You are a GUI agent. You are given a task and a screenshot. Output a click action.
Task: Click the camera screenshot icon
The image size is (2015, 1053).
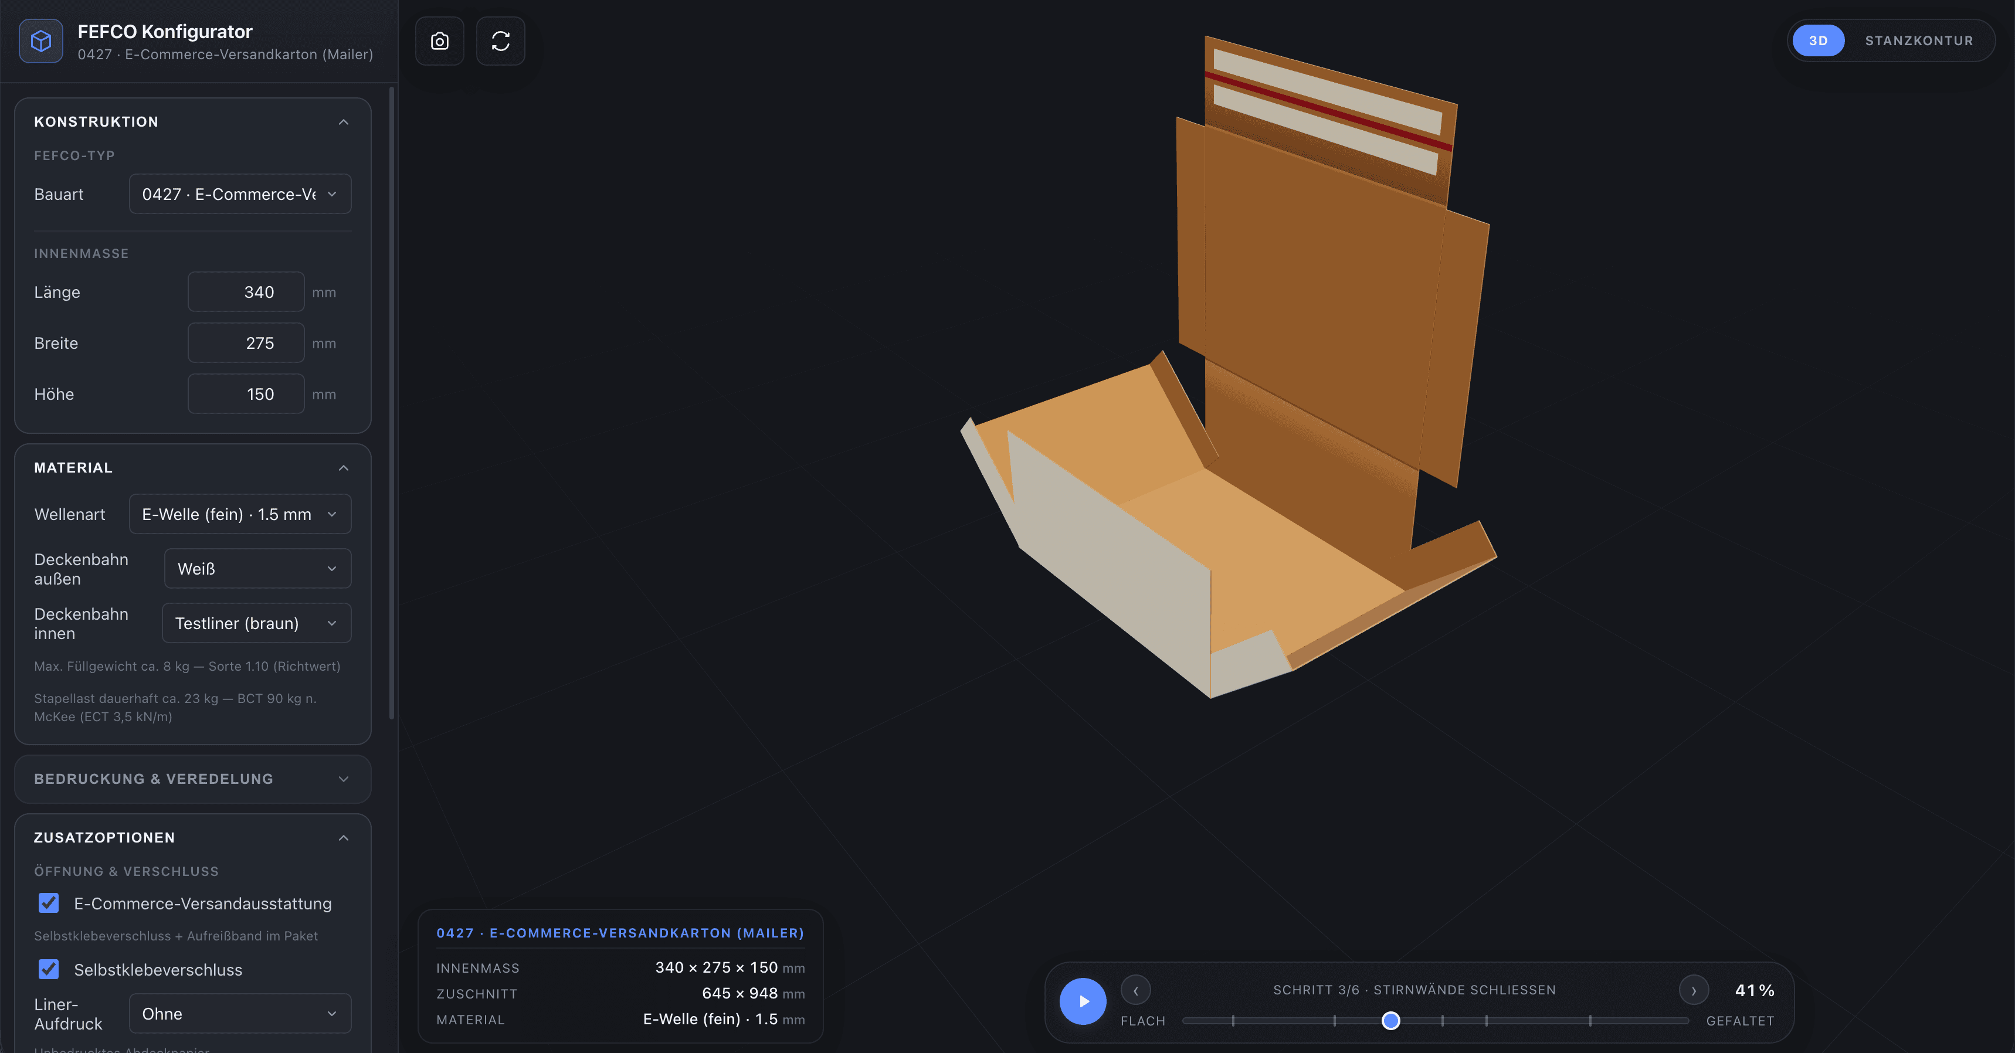[440, 40]
